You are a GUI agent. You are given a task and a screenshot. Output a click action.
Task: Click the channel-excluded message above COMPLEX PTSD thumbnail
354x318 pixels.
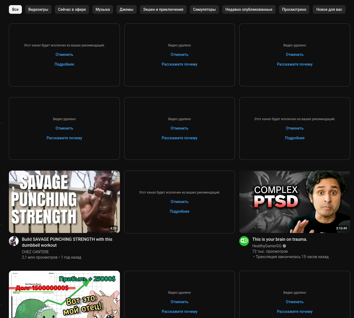pos(295,119)
